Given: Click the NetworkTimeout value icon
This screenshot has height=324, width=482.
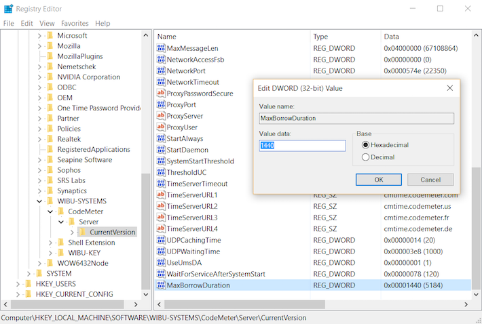Looking at the screenshot, I should 161,82.
